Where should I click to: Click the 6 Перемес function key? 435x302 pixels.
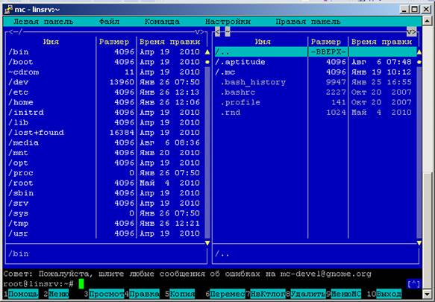[225, 294]
